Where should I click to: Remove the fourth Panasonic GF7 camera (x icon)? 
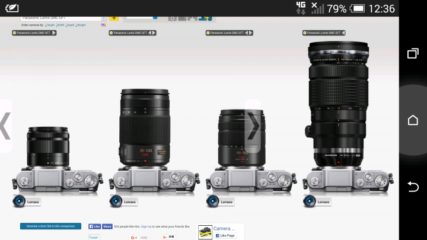[x=305, y=33]
